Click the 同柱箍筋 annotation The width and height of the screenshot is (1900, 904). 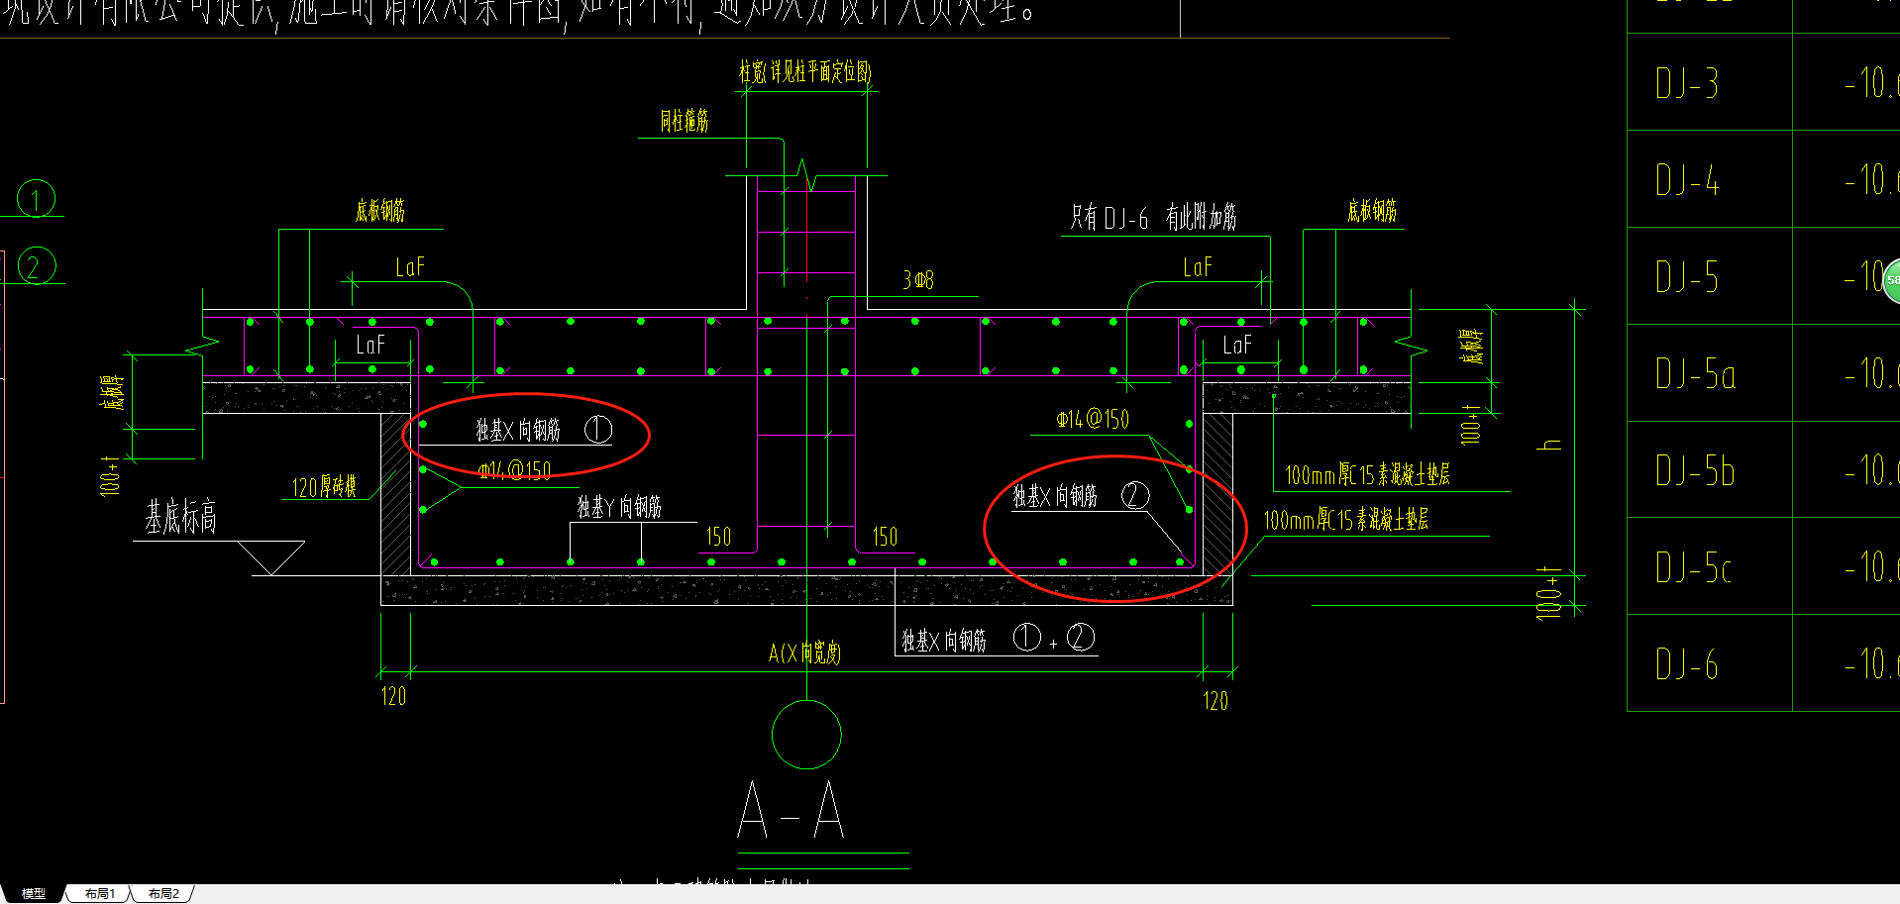pos(685,121)
